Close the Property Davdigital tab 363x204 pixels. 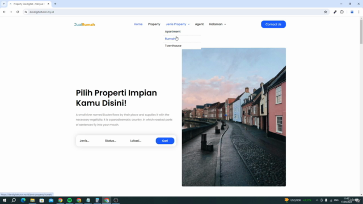pyautogui.click(x=48, y=4)
